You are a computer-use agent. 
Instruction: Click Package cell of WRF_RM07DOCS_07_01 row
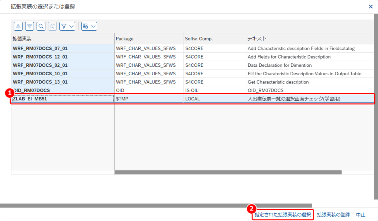[x=149, y=48]
